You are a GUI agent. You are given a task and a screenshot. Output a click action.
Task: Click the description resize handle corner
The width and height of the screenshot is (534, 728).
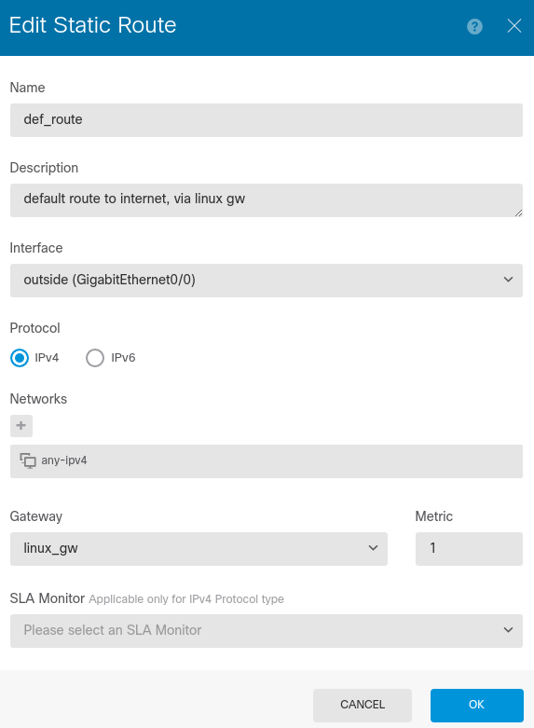518,213
